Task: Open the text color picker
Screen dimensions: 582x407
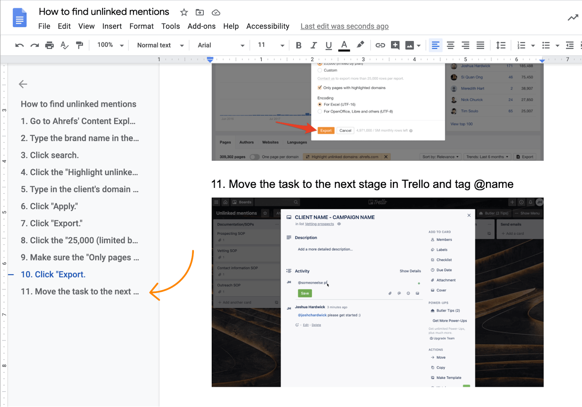Action: 344,45
